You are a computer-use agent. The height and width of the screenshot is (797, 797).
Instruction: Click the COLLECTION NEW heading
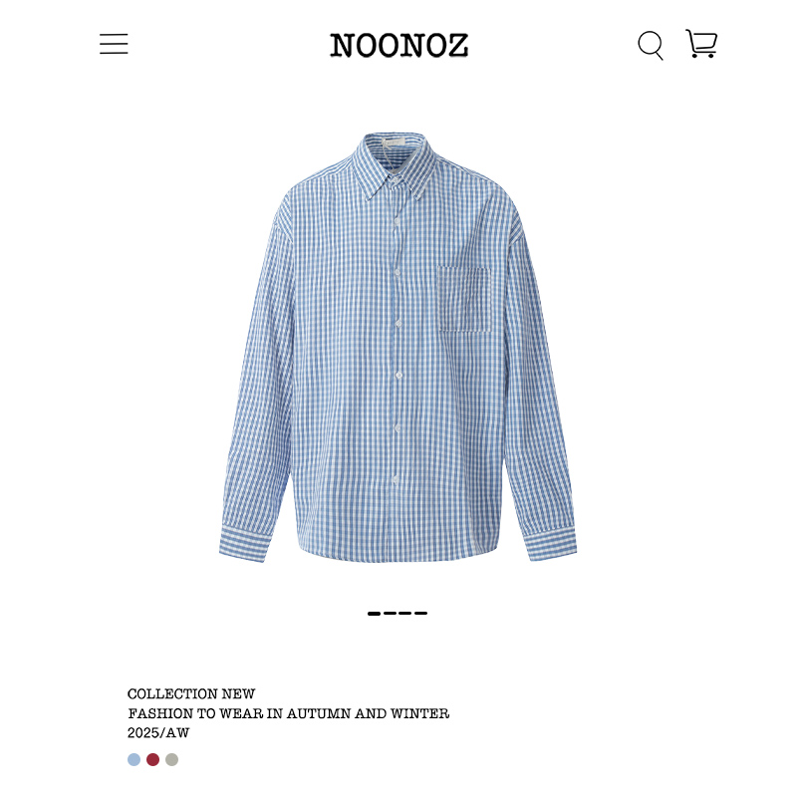point(191,693)
